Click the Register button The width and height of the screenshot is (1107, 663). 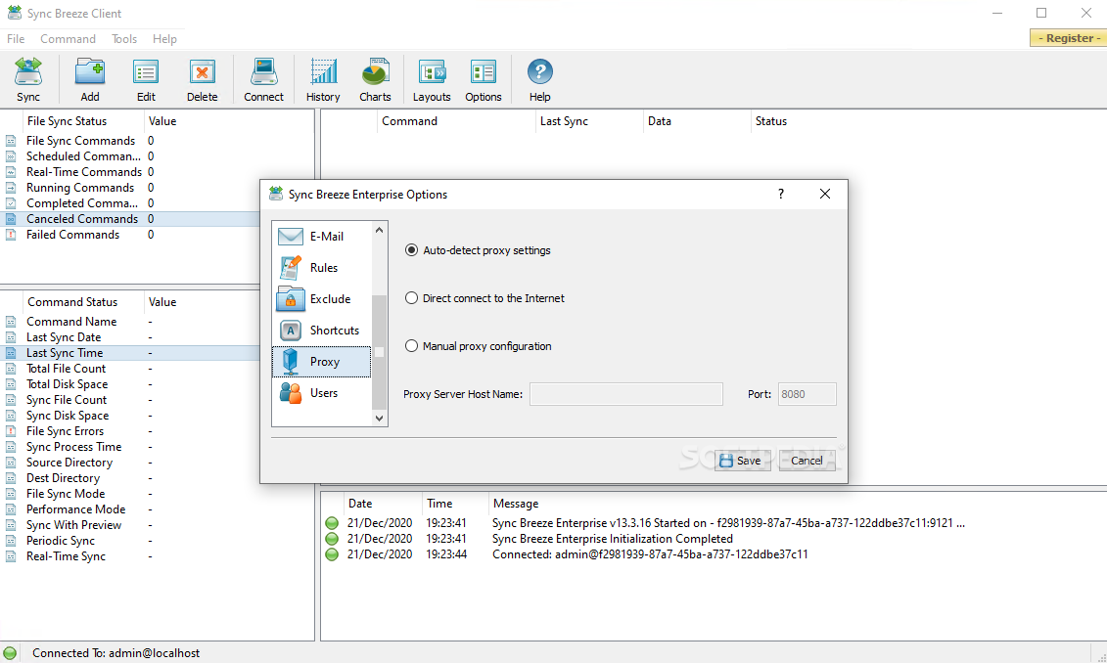pos(1068,38)
